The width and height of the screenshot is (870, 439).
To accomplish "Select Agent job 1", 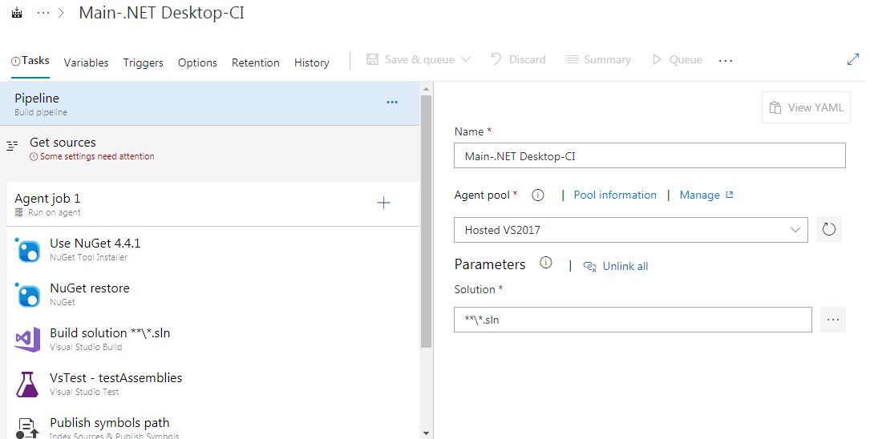I will coord(213,204).
